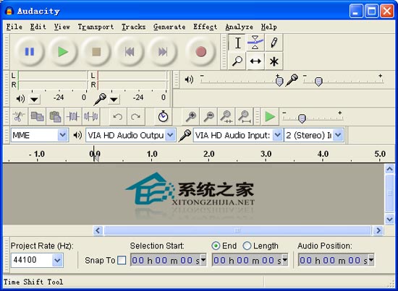The width and height of the screenshot is (398, 291).
Task: Click the Pause transport button
Action: 30,52
